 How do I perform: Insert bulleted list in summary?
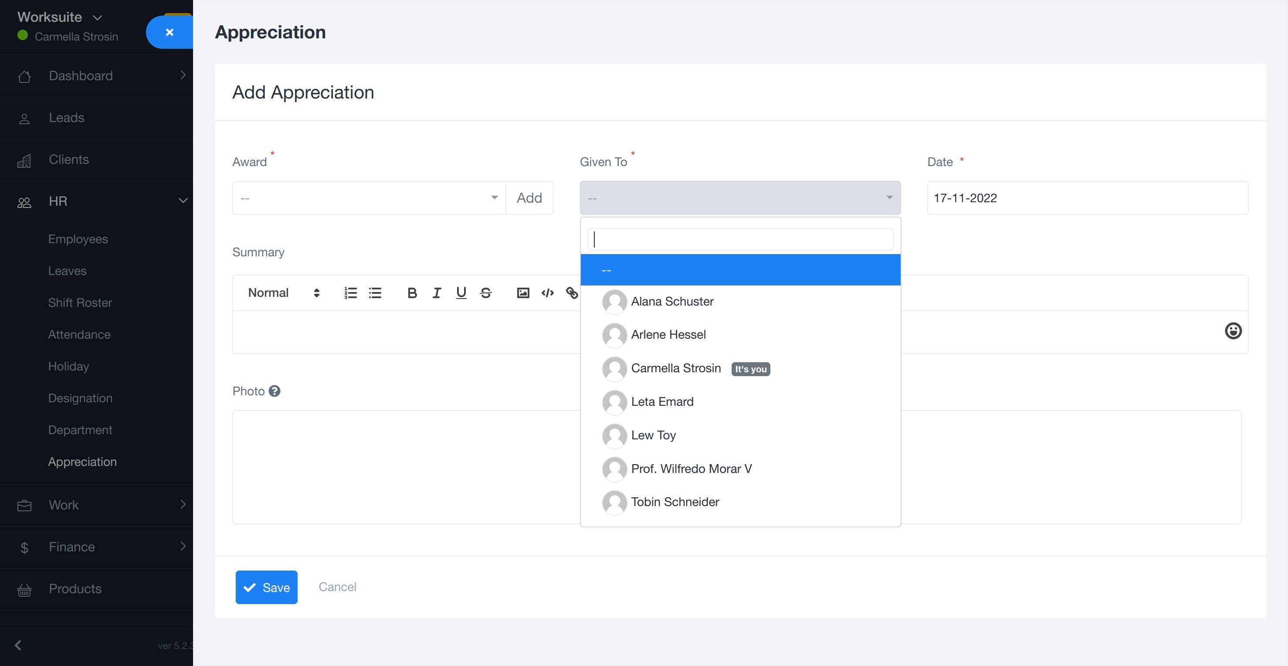[375, 293]
